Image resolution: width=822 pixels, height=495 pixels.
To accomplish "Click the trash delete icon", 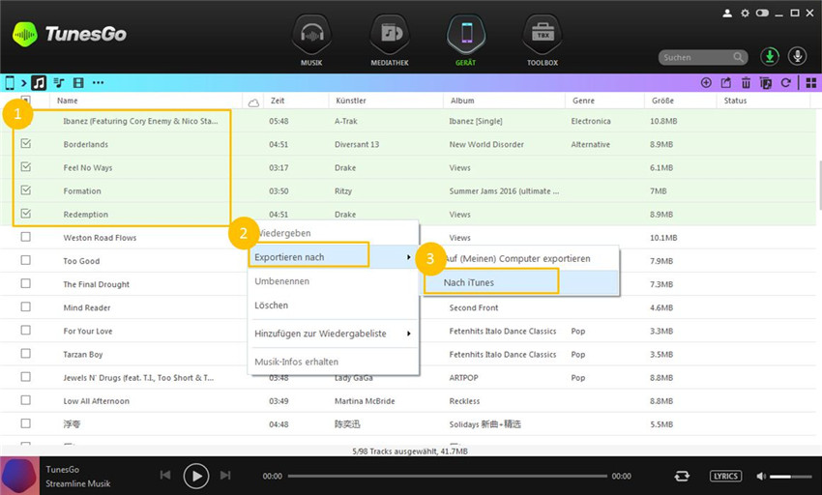I will click(x=746, y=82).
